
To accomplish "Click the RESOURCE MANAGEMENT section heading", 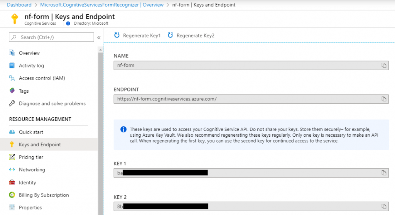I will coord(40,119).
